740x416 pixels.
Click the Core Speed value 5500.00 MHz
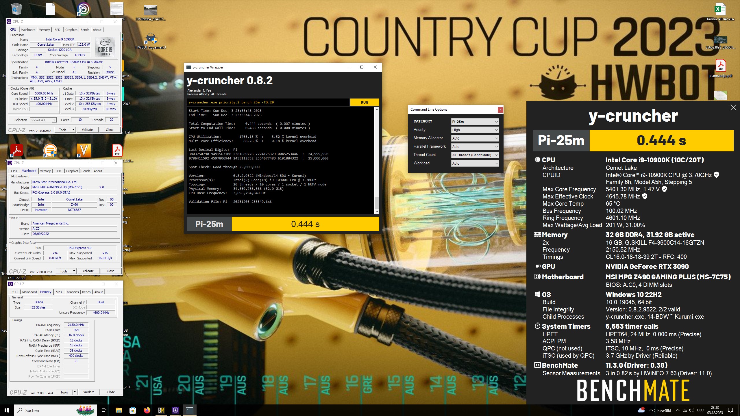(44, 94)
